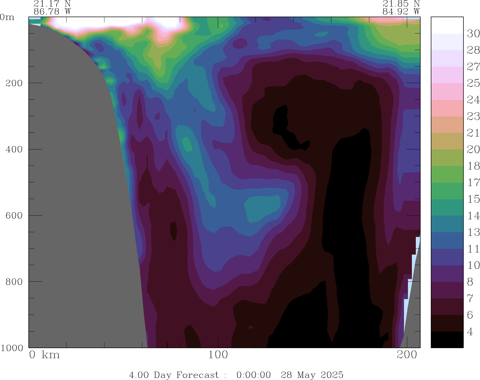Click the 1000 depth axis label
Viewport: 480px width, 380px height.
12,348
